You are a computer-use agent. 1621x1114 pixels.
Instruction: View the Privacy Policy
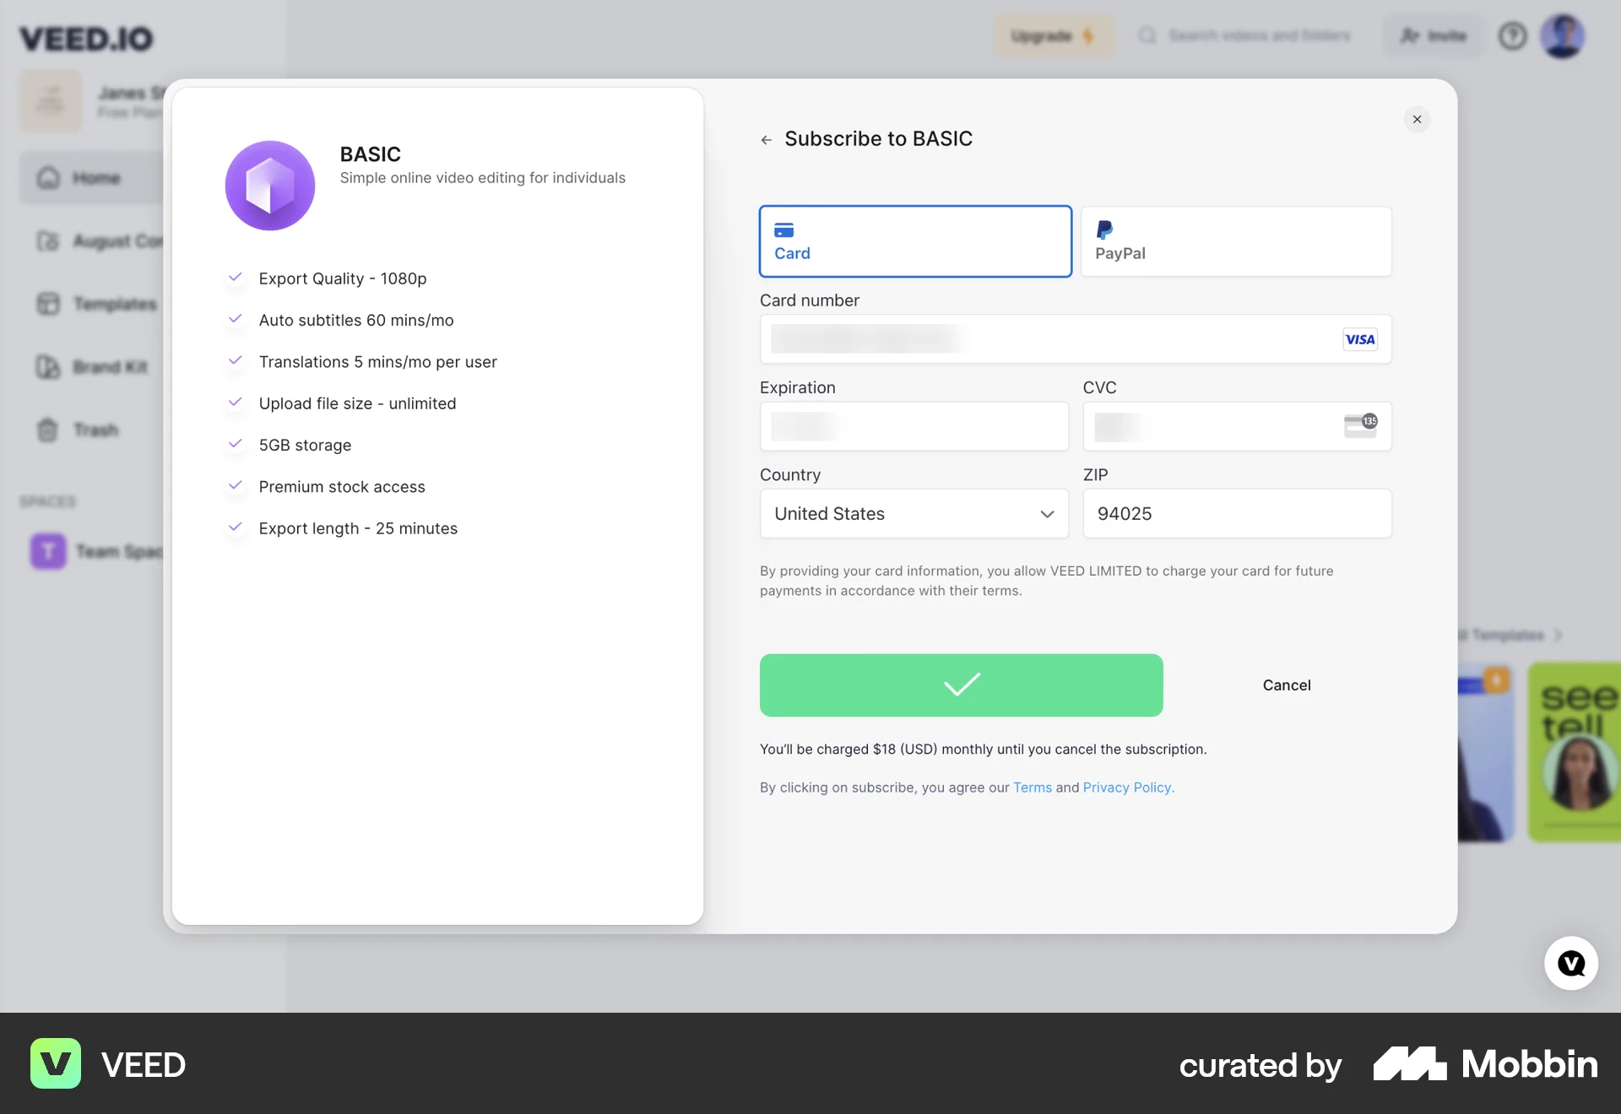click(x=1126, y=787)
